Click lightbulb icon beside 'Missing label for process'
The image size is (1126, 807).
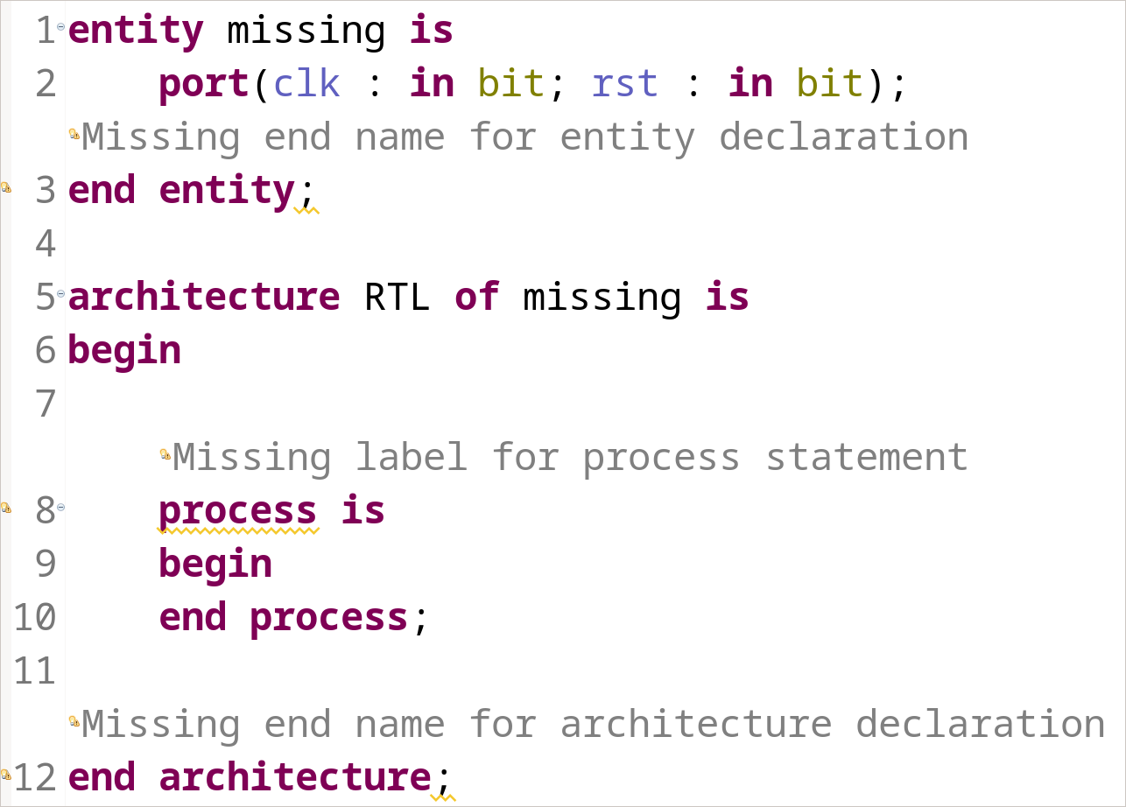click(x=165, y=454)
